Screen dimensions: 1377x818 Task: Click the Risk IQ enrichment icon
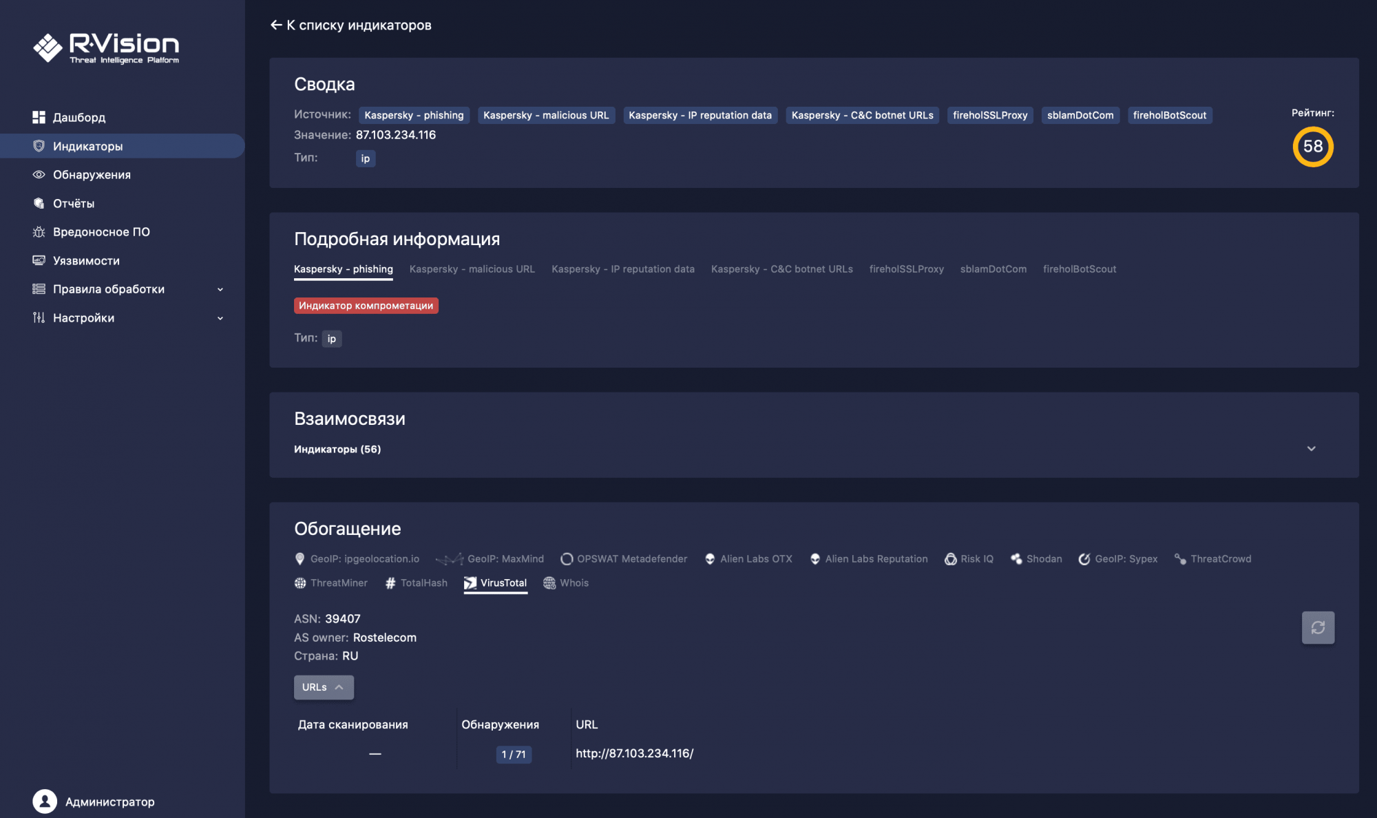pyautogui.click(x=950, y=559)
